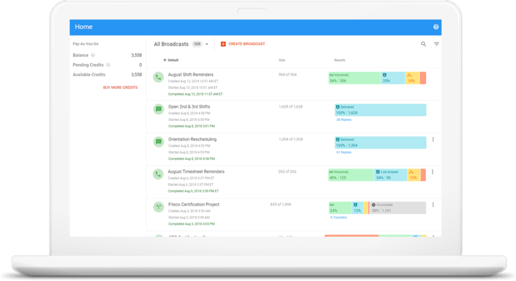Click the Balance info icon
The image size is (516, 281).
(x=93, y=55)
